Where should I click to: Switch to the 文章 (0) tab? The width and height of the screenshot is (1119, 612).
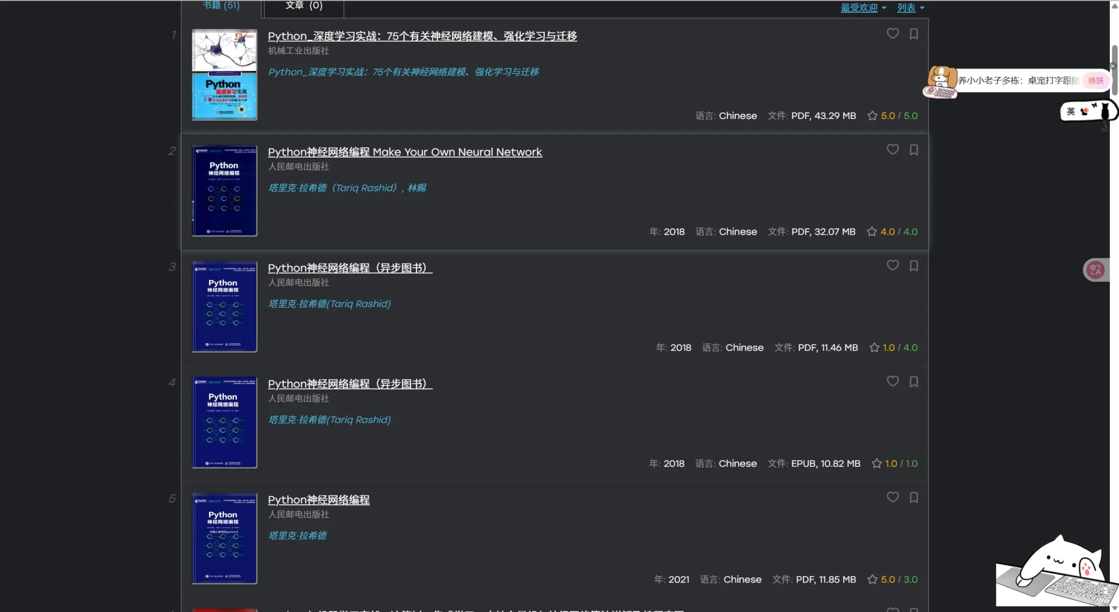pyautogui.click(x=304, y=6)
